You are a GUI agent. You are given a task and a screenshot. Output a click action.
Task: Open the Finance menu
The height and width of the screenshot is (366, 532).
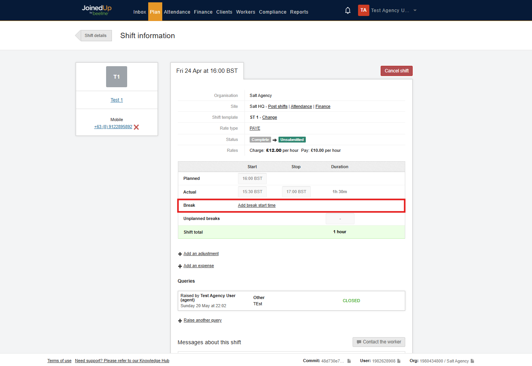[203, 12]
